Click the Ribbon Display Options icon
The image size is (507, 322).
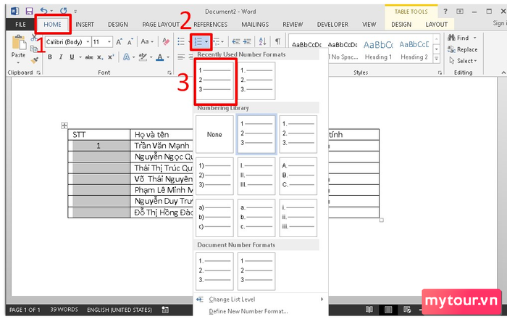click(x=459, y=12)
